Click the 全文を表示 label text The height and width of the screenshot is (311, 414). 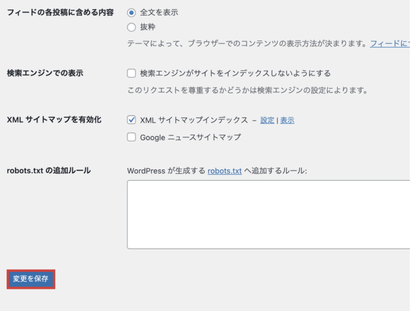159,13
